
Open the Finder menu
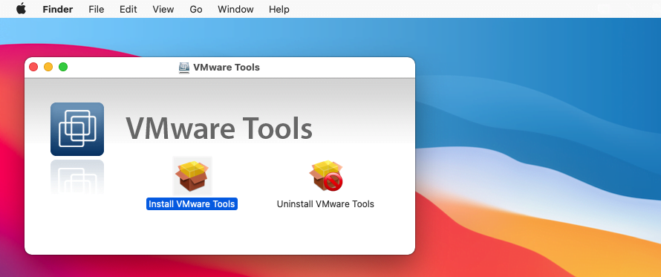[58, 9]
